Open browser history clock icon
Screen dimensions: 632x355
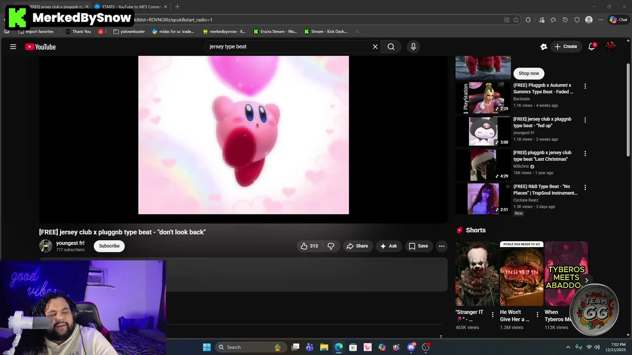(565, 20)
